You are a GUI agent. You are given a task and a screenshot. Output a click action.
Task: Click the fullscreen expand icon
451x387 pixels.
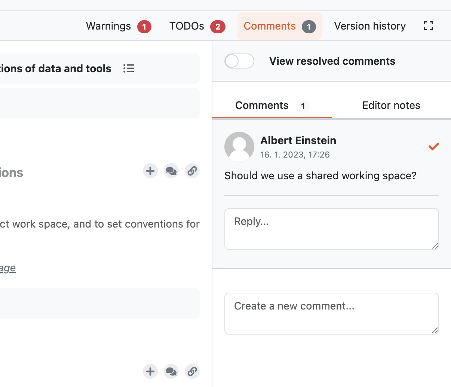429,26
